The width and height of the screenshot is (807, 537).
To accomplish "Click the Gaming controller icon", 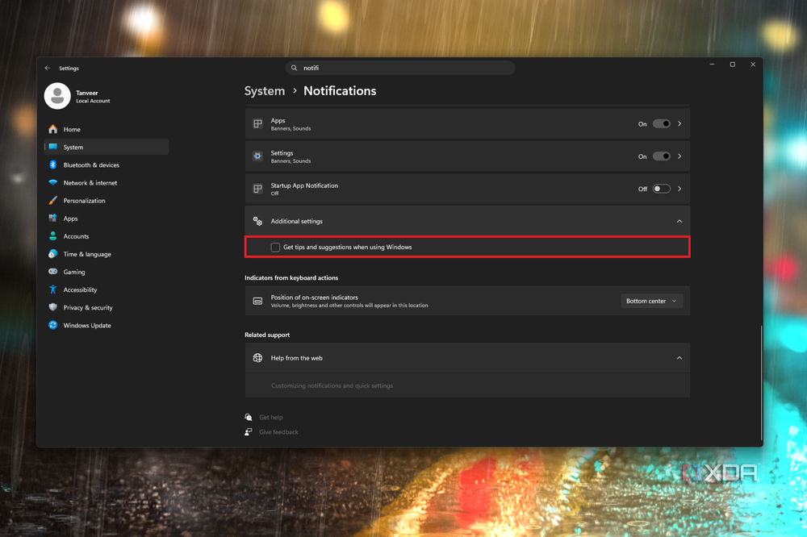I will tap(52, 272).
